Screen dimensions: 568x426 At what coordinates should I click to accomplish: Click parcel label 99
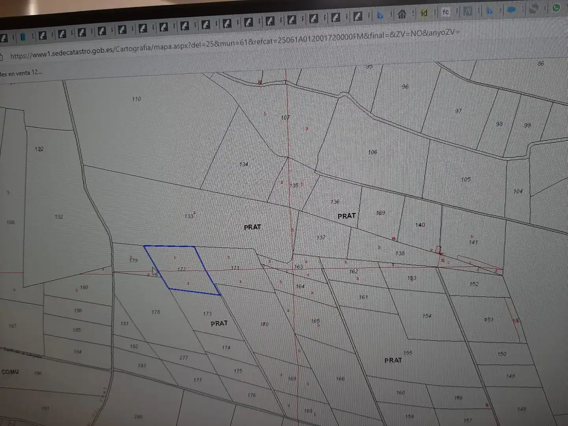click(527, 125)
